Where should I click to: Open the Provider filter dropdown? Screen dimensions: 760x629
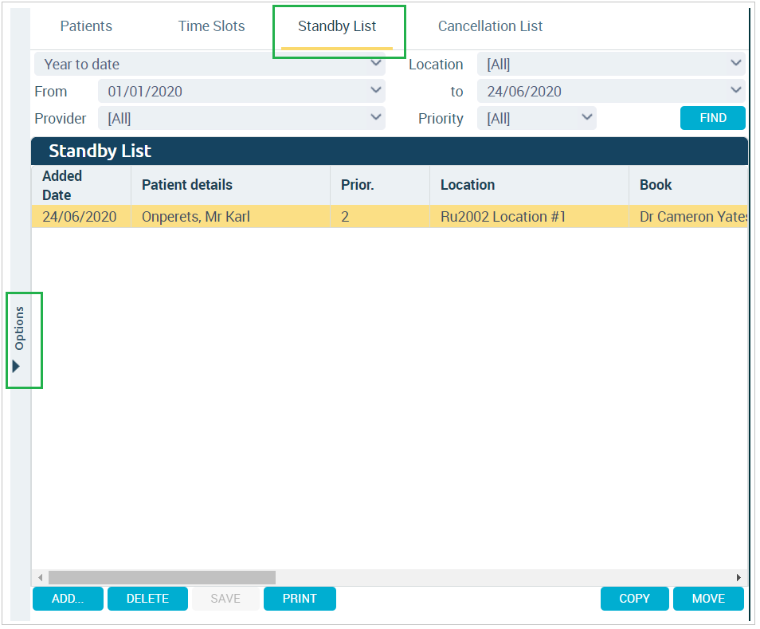coord(241,118)
